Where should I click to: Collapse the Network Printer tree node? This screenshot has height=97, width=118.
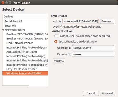[3, 30]
